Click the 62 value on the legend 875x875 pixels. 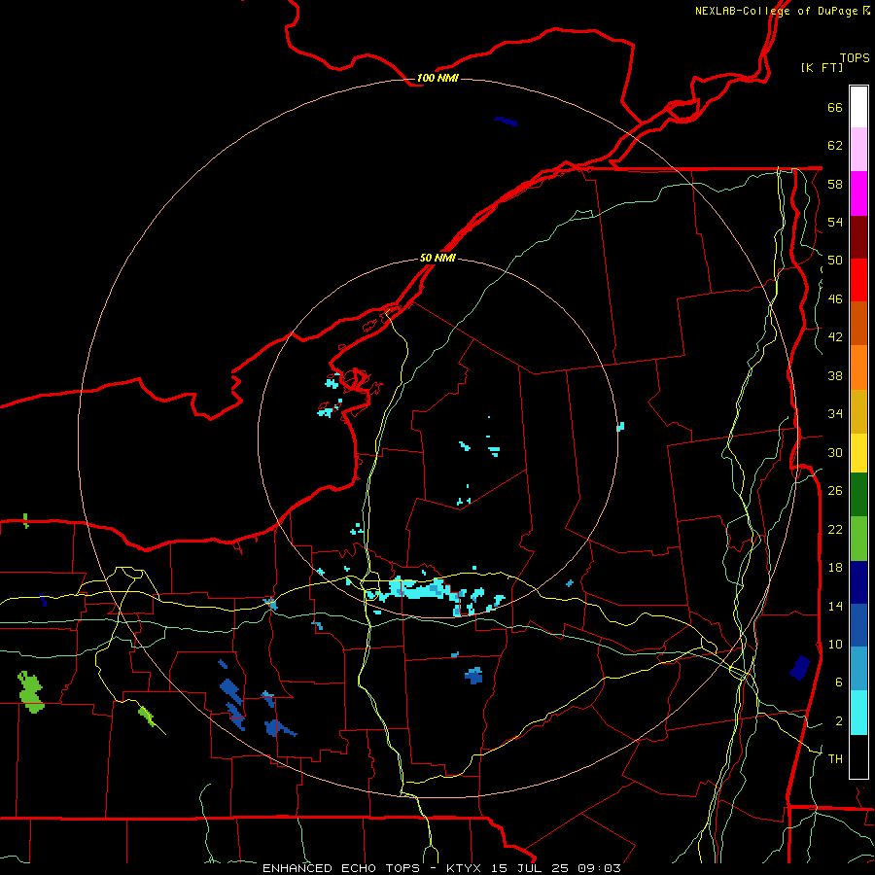(x=835, y=146)
